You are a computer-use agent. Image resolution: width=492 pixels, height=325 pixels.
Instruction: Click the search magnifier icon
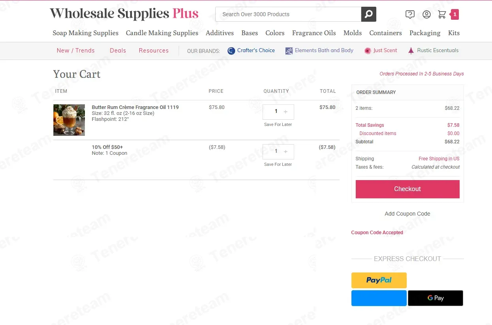tap(368, 14)
